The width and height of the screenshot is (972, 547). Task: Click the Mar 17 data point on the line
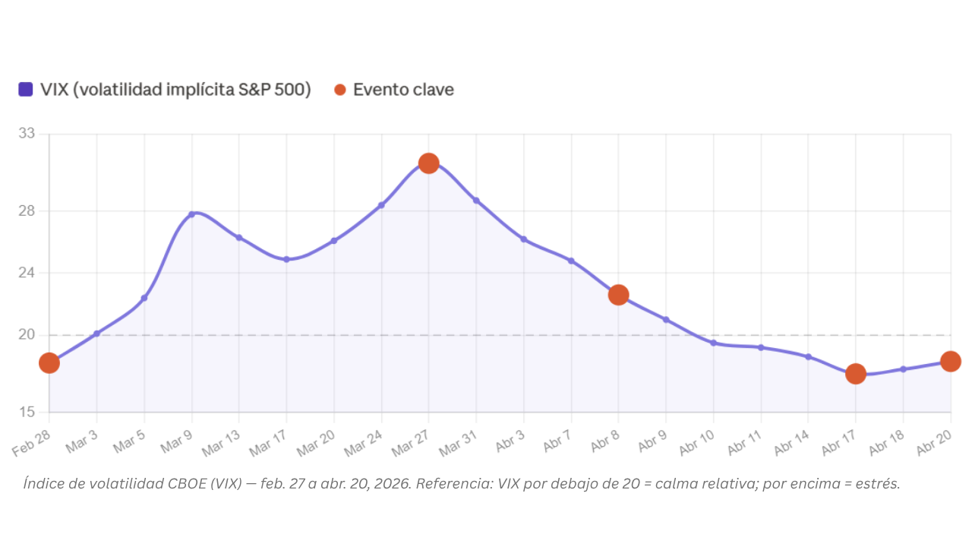click(x=286, y=260)
